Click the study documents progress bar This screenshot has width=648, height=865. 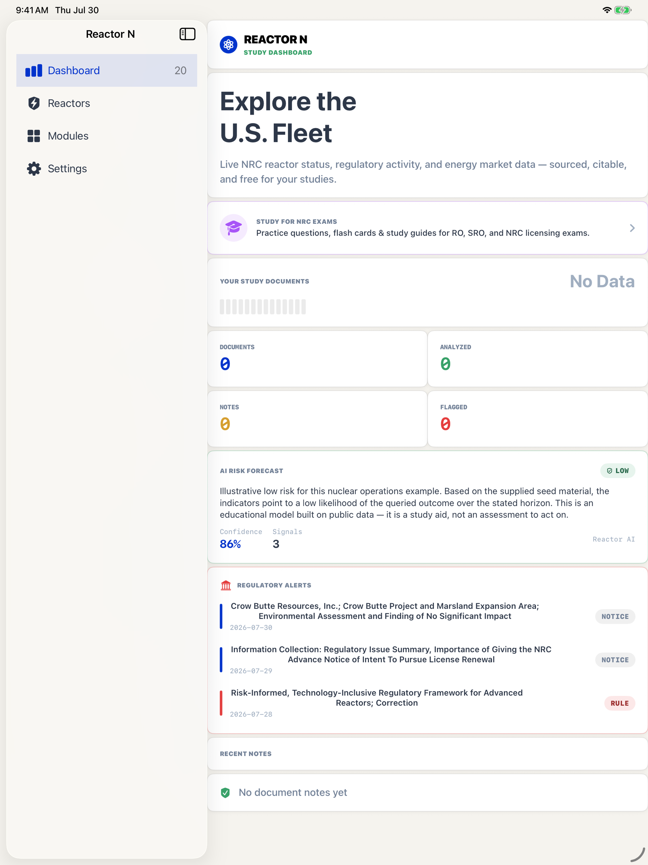(x=263, y=306)
